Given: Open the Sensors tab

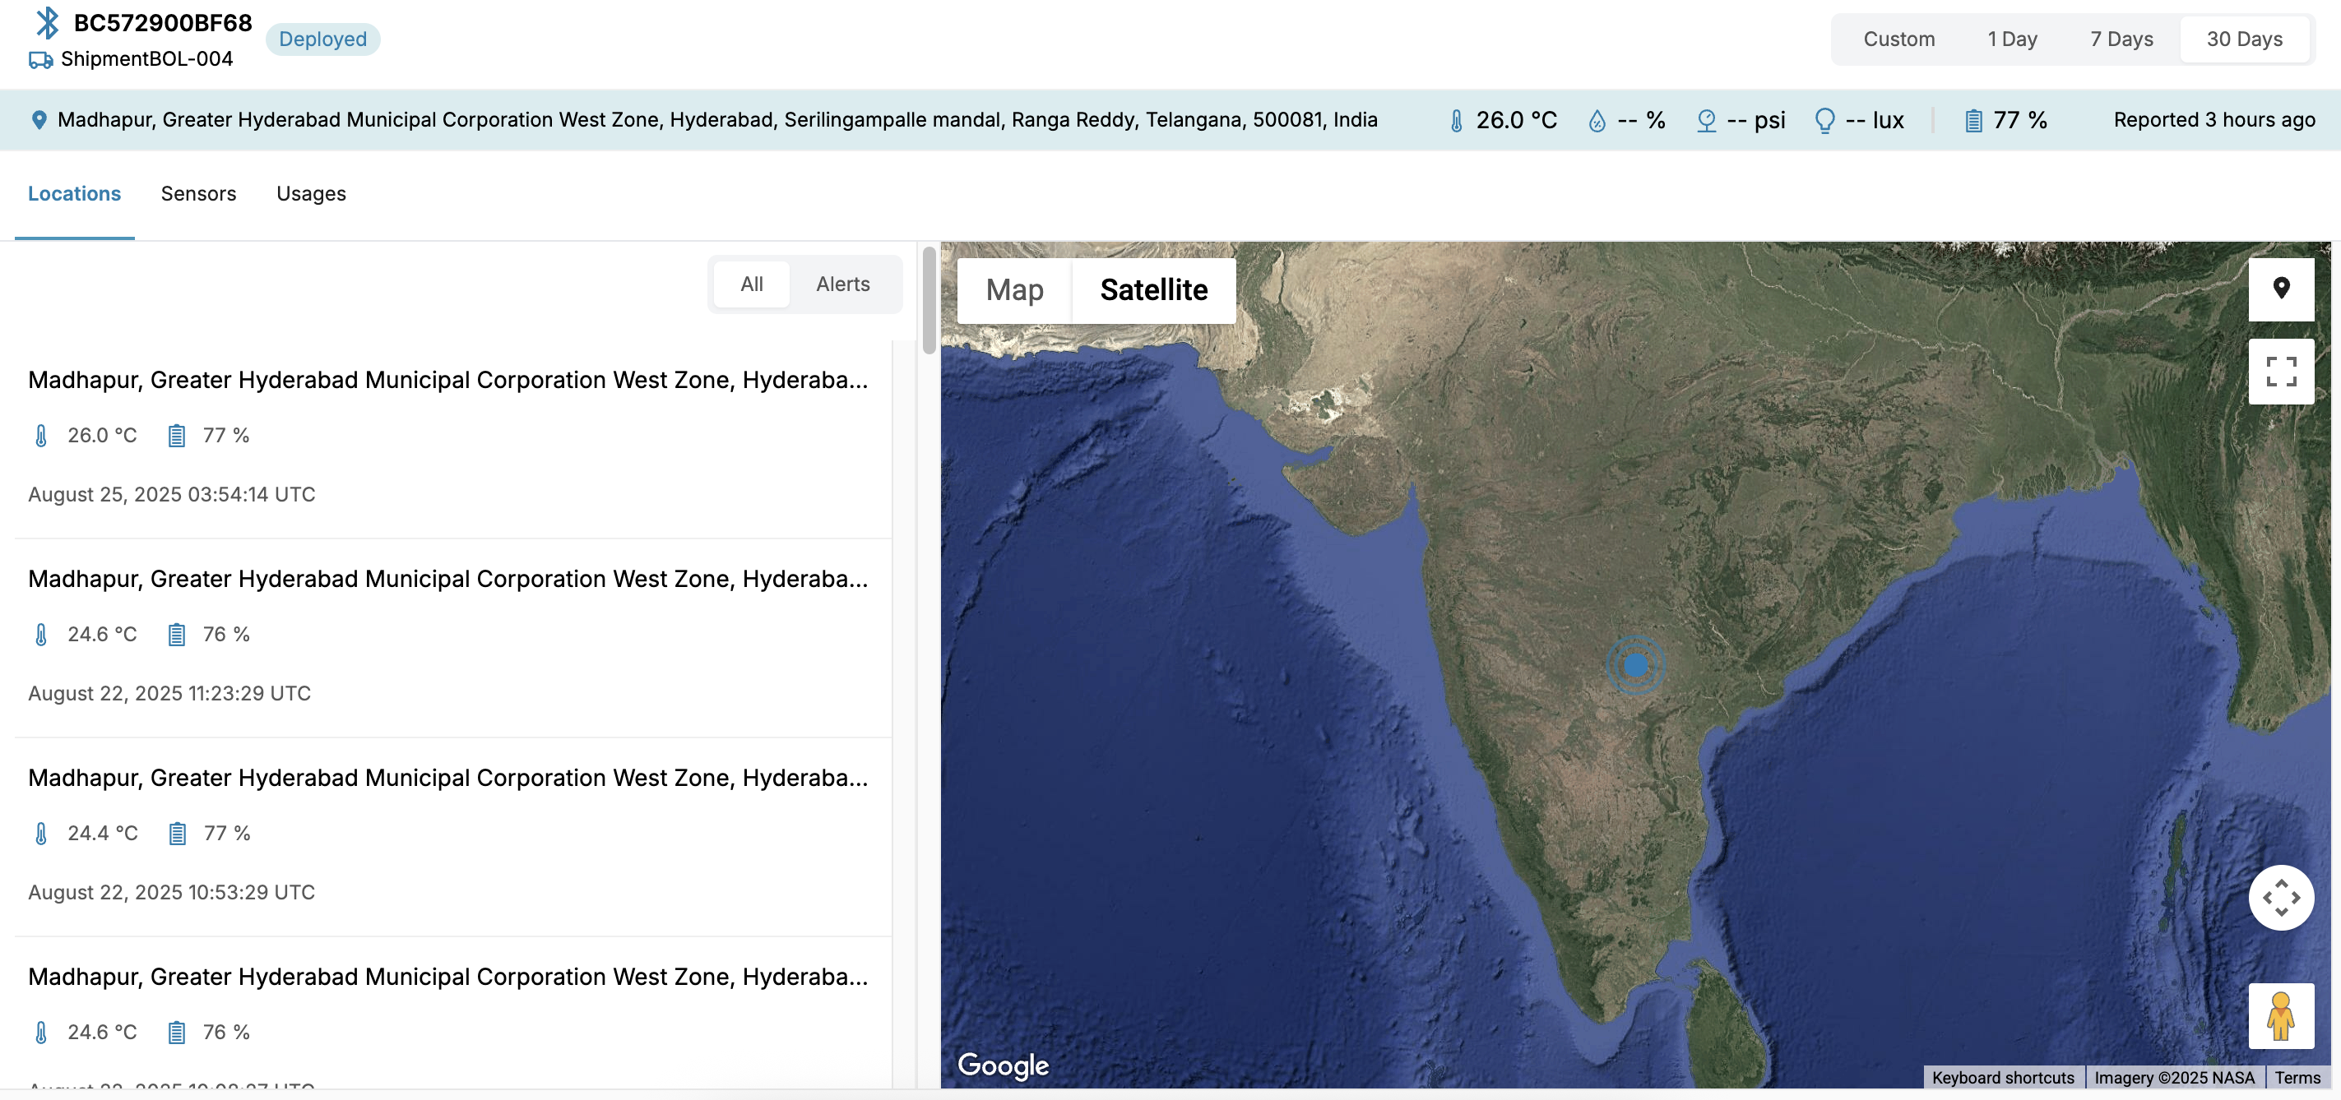Looking at the screenshot, I should tap(198, 193).
